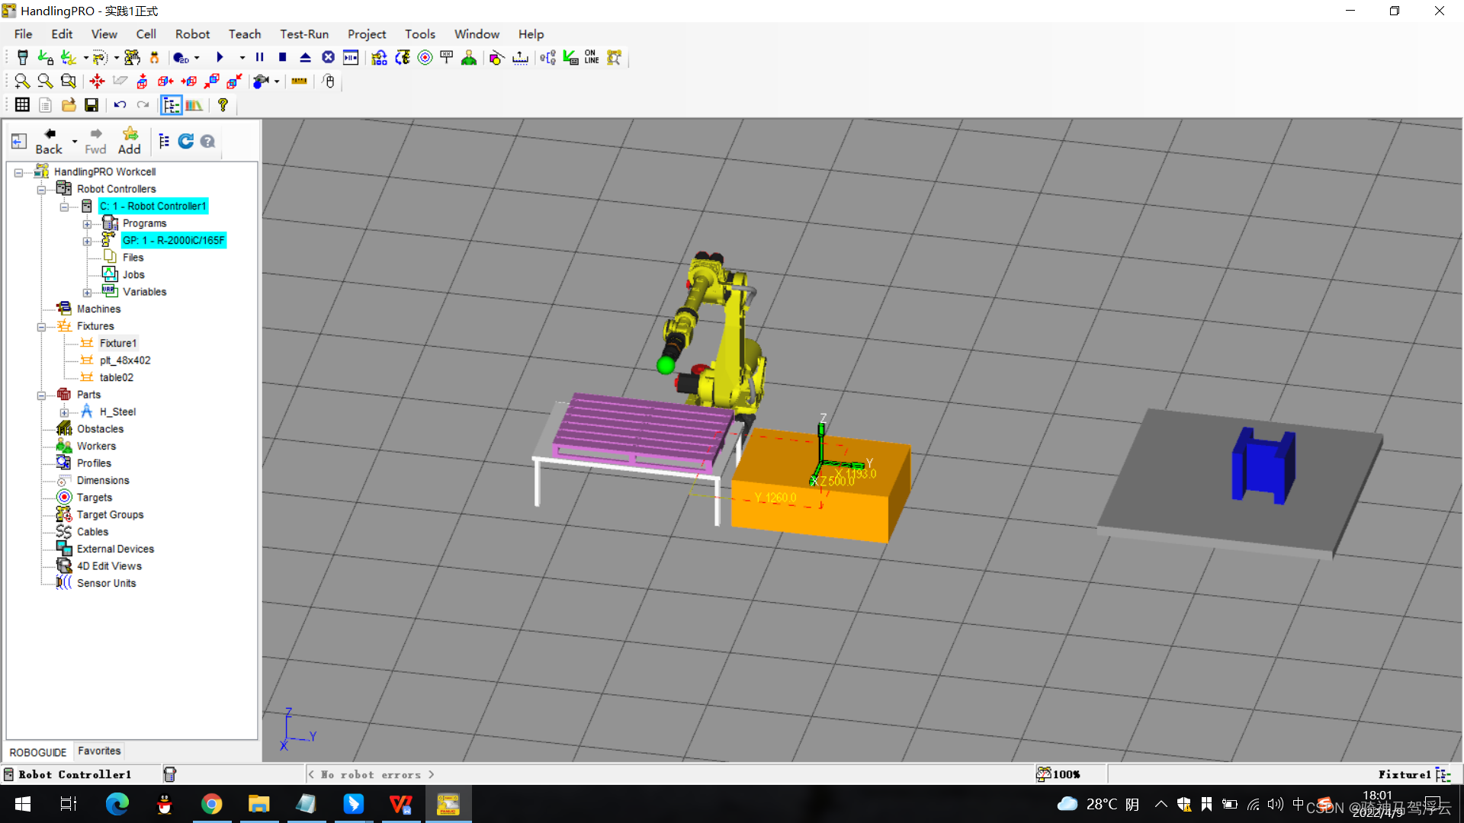1464x823 pixels.
Task: Open the mouse commands icon
Action: point(328,82)
